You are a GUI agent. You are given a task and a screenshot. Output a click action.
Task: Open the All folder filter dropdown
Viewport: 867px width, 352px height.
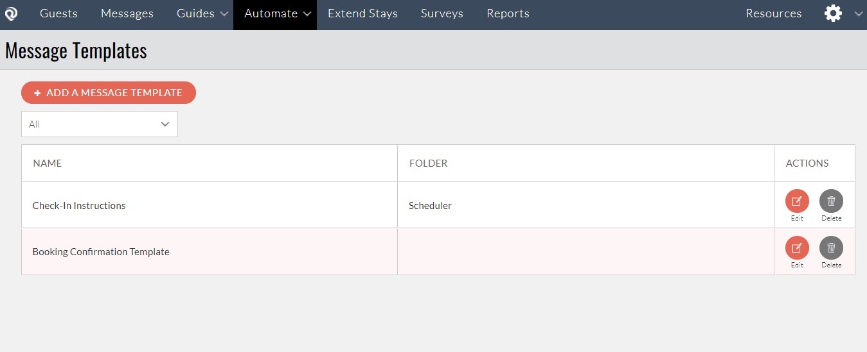[x=100, y=124]
